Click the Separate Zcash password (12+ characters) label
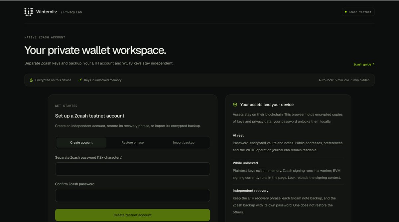 click(89, 157)
